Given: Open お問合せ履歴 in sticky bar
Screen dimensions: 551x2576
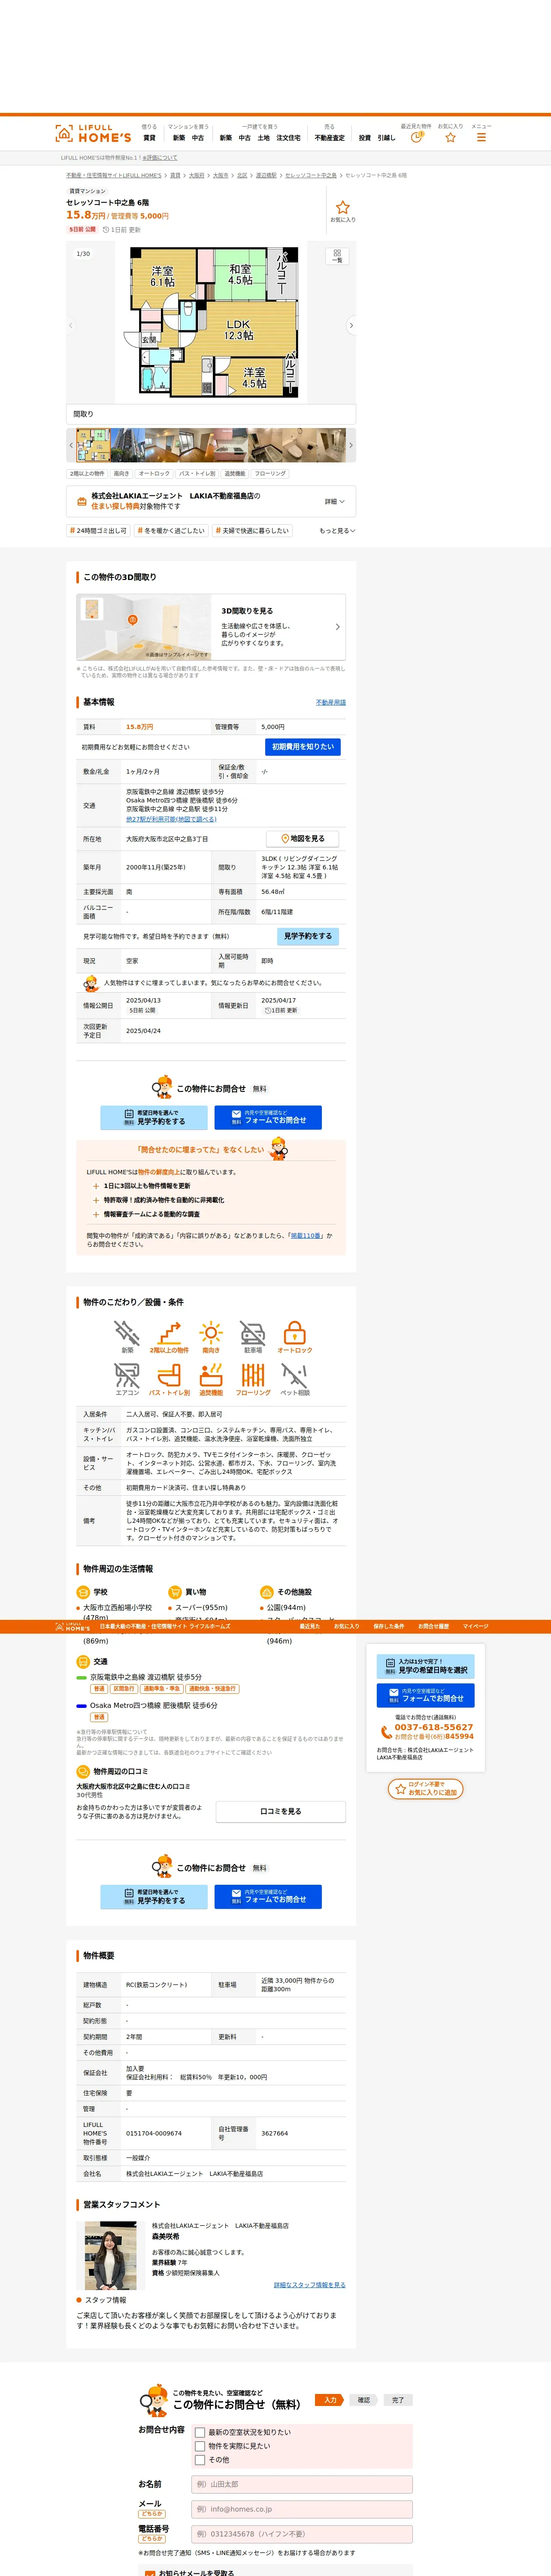Looking at the screenshot, I should point(433,1627).
